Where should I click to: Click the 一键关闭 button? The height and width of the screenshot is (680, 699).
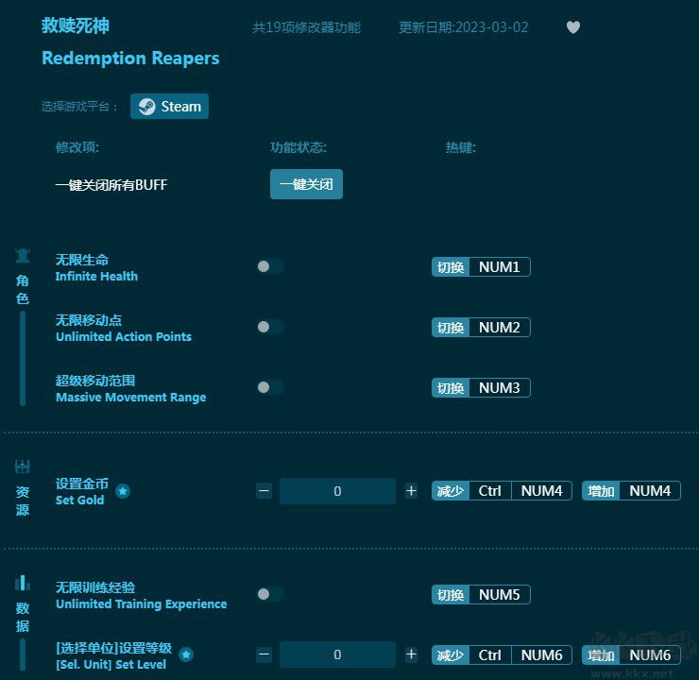pos(306,184)
